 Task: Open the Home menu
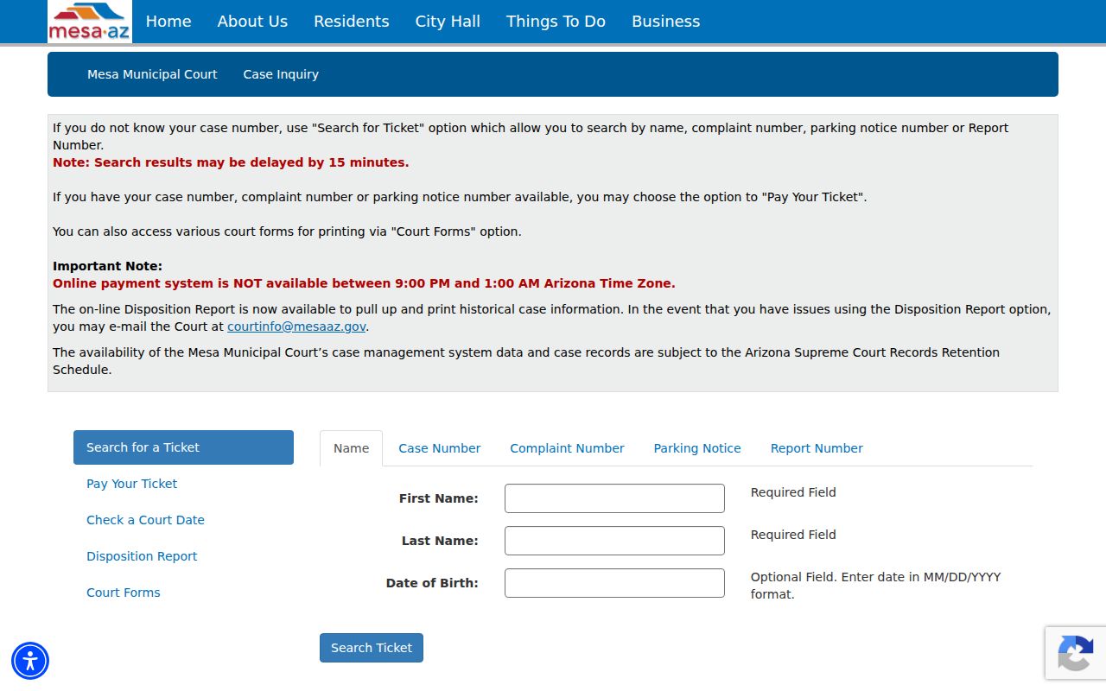coord(168,22)
